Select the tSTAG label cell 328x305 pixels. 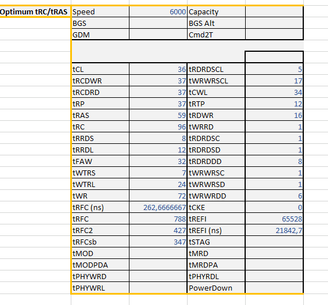click(216, 242)
